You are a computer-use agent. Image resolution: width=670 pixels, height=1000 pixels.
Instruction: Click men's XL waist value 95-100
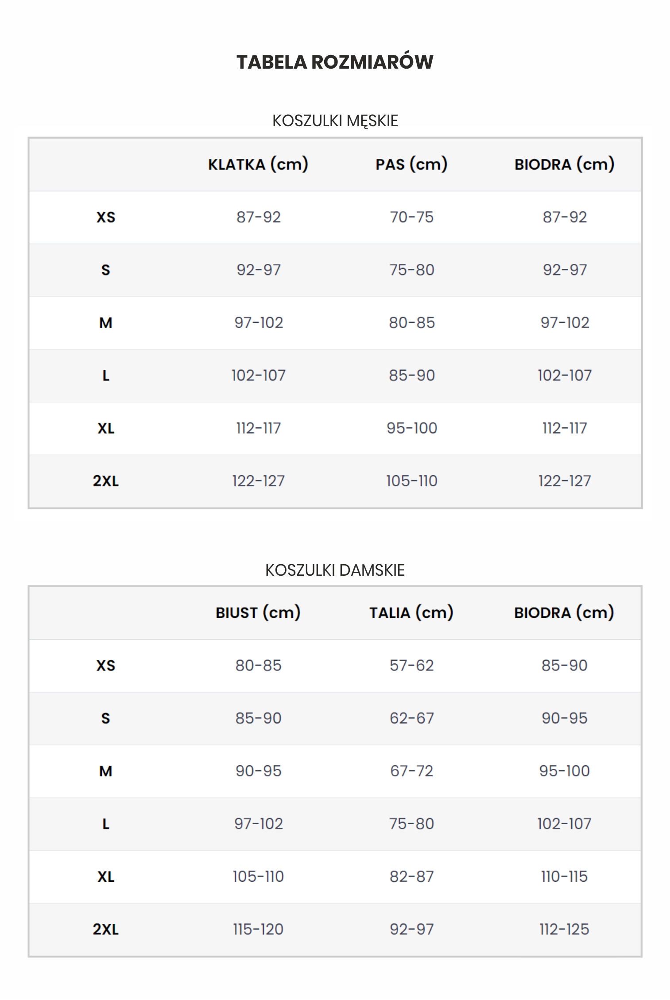point(412,428)
